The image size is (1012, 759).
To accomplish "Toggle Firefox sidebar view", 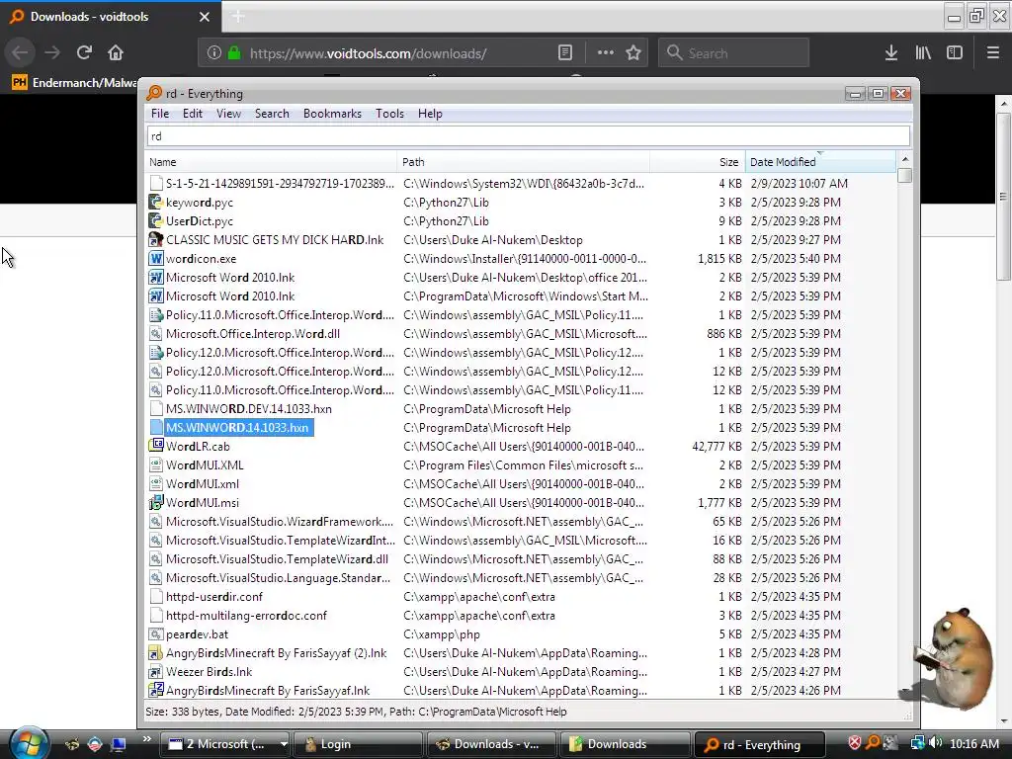I will [x=955, y=53].
